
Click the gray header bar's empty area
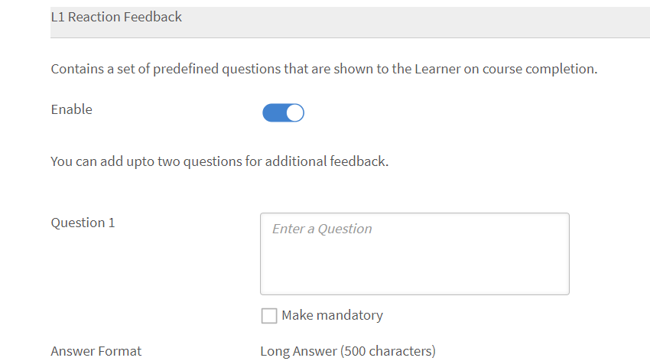(x=421, y=21)
